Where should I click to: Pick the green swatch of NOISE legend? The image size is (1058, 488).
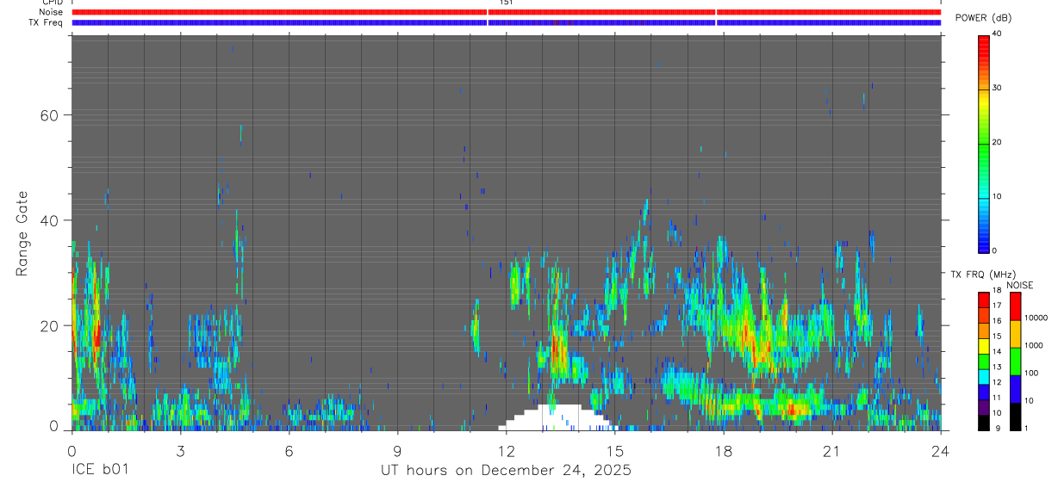tap(1015, 361)
